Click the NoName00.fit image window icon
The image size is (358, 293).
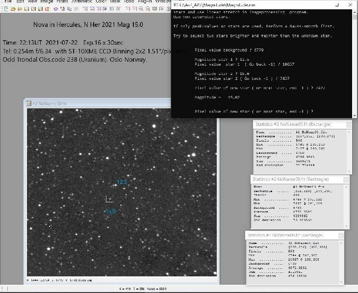tap(28, 103)
